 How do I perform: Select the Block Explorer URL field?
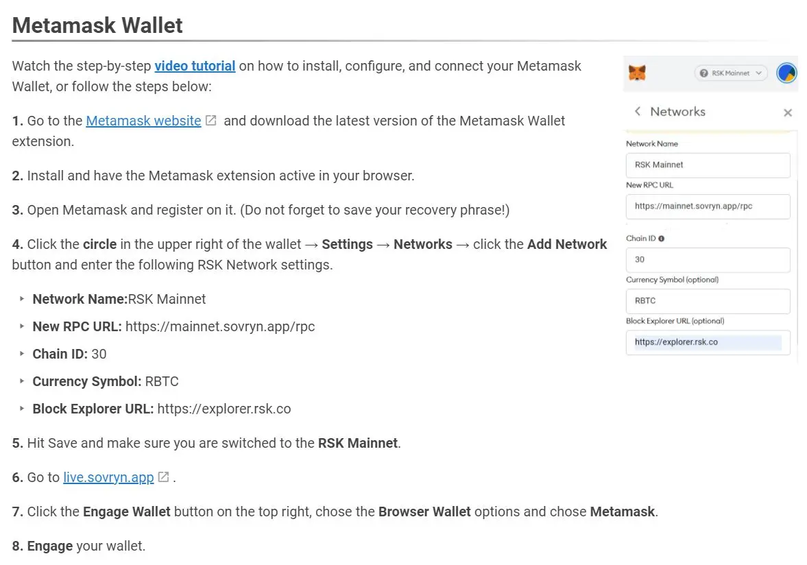click(708, 342)
